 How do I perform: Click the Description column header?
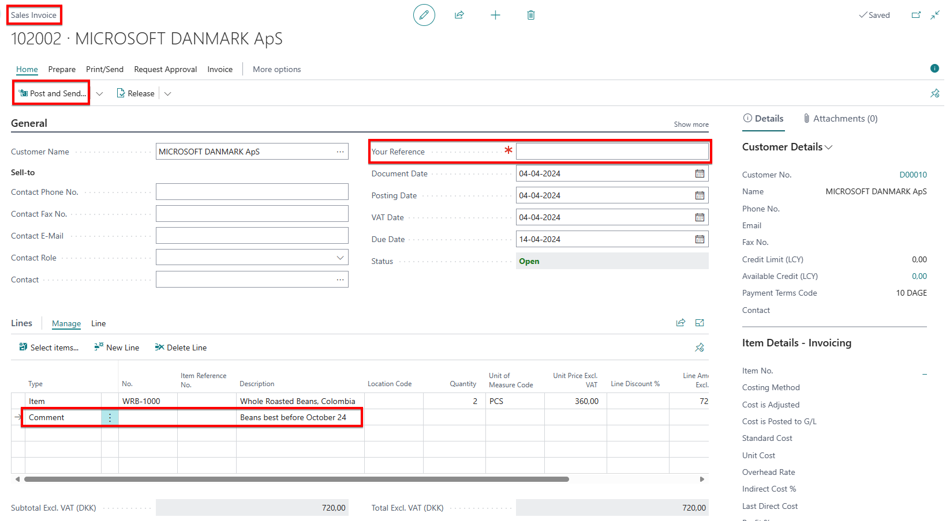[257, 384]
